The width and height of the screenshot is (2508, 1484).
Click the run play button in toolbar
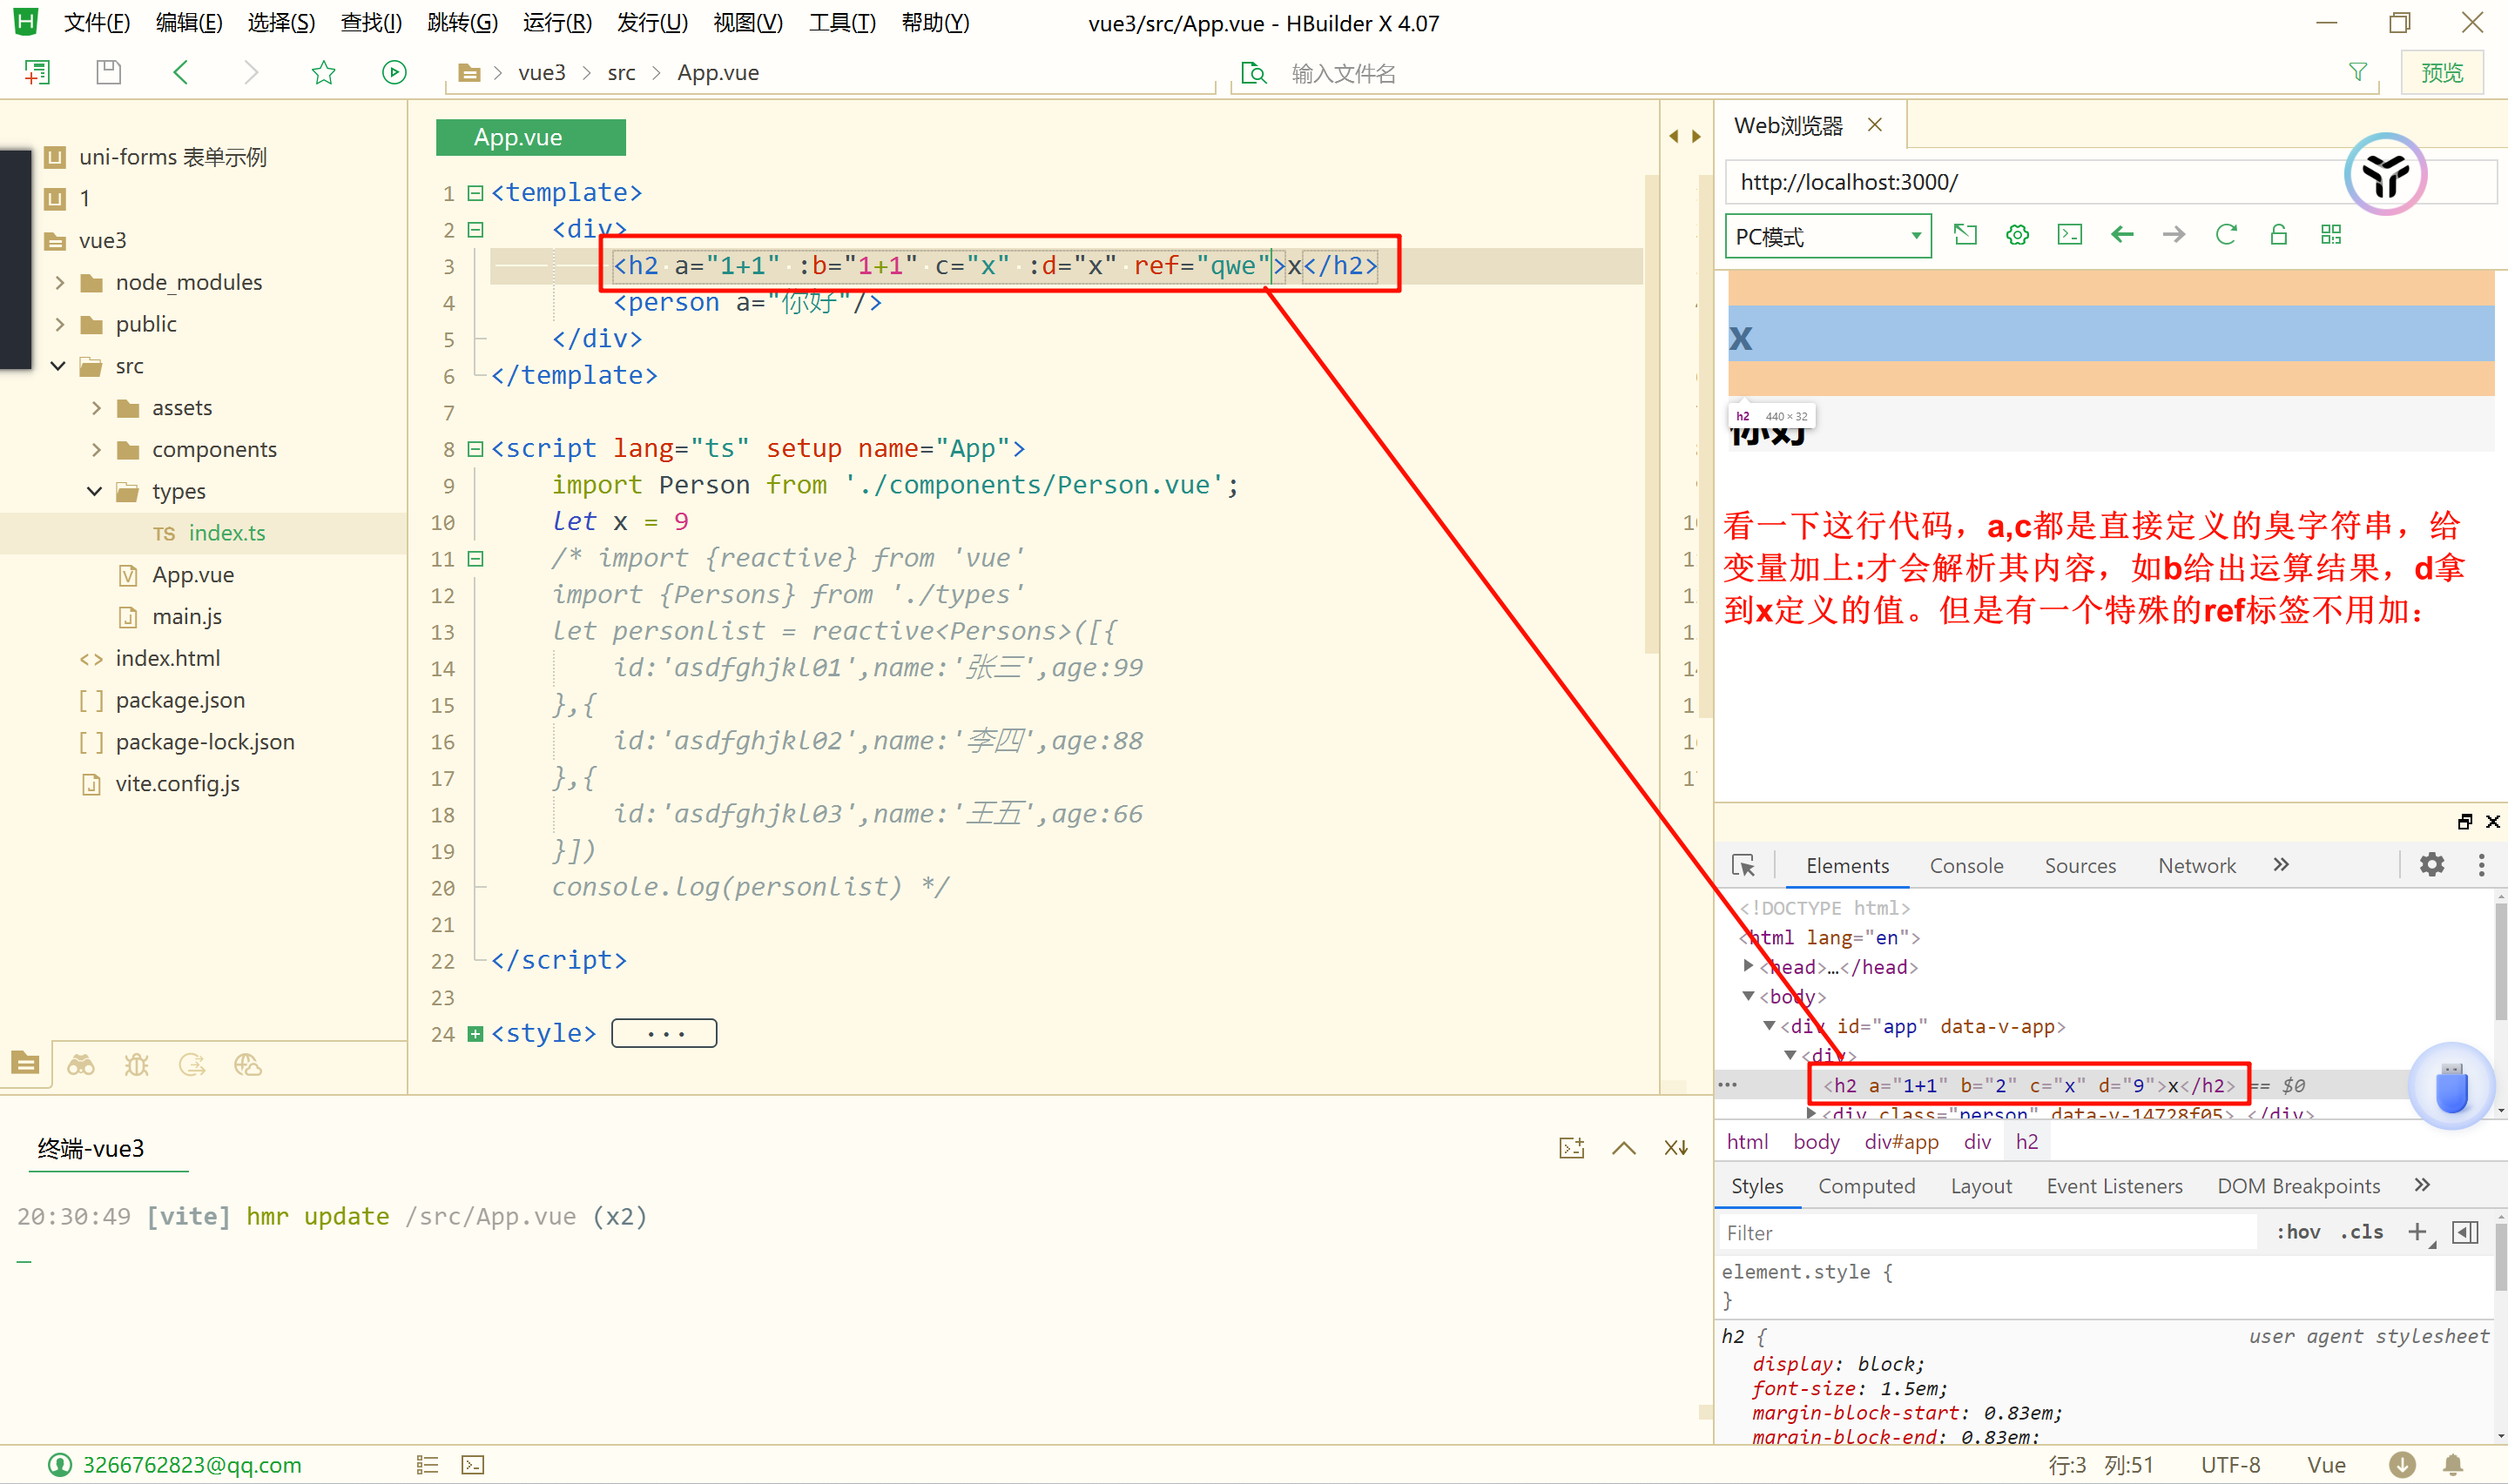tap(394, 72)
